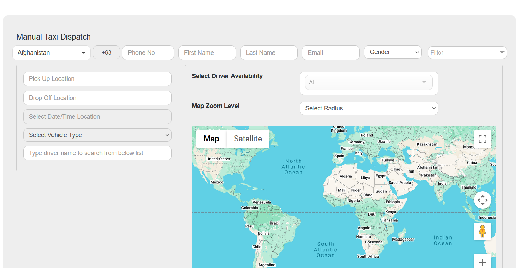This screenshot has width=524, height=268.
Task: Toggle fullscreen view on the map
Action: [482, 139]
